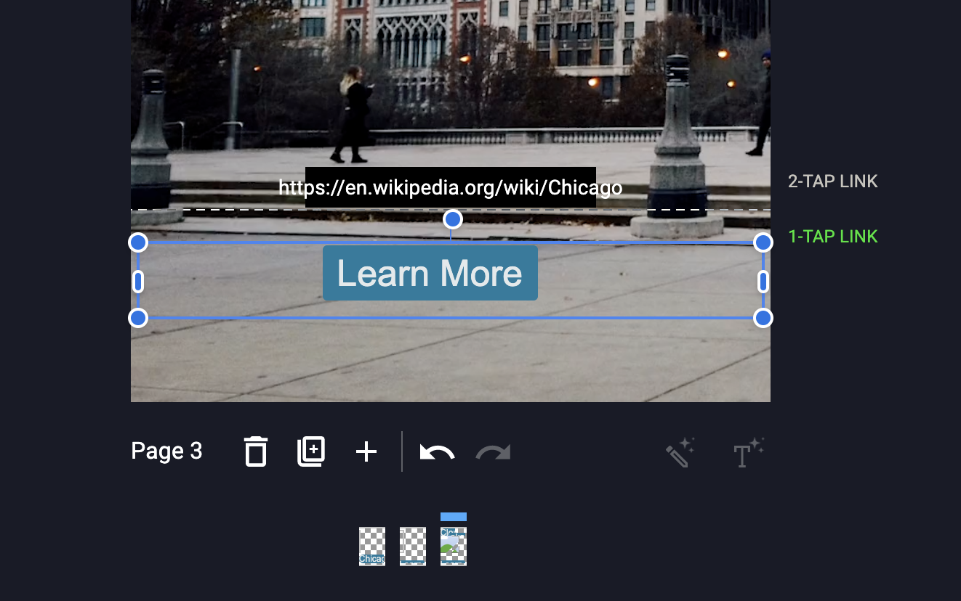961x601 pixels.
Task: Add a new page with plus icon
Action: (366, 451)
